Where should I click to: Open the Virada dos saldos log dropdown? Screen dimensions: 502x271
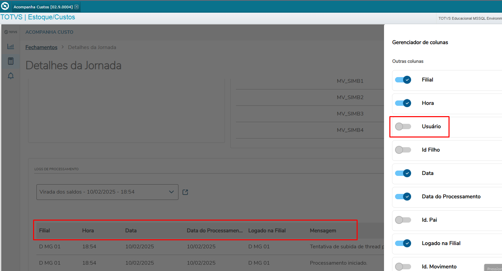point(107,192)
